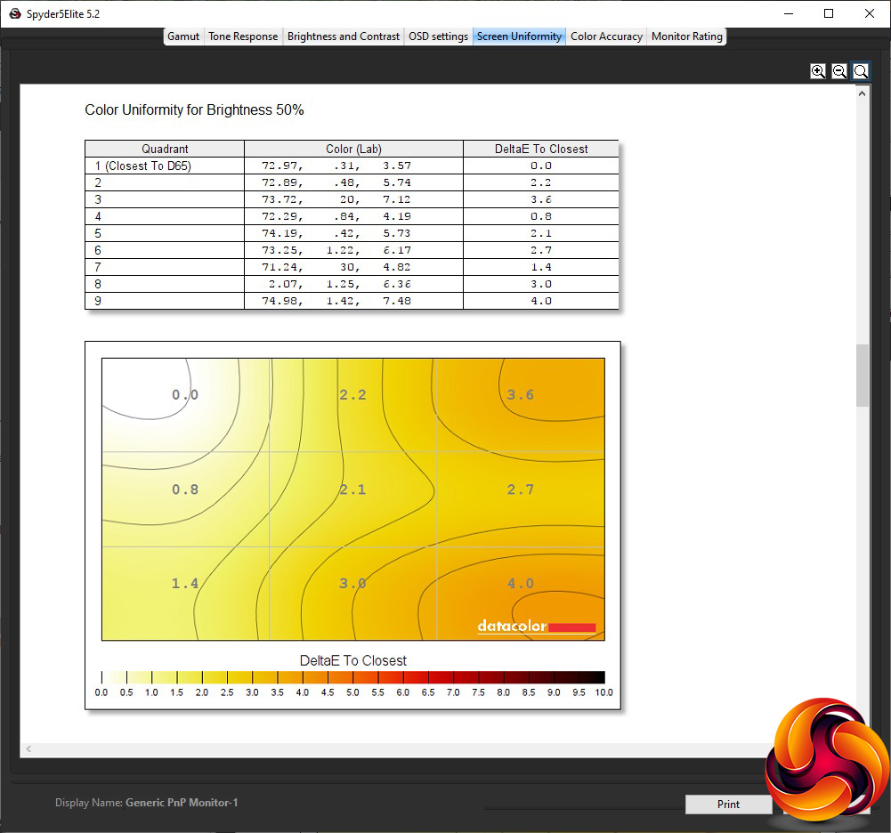Viewport: 891px width, 833px height.
Task: Click the 3.6 label on uniformity map
Action: 521,394
